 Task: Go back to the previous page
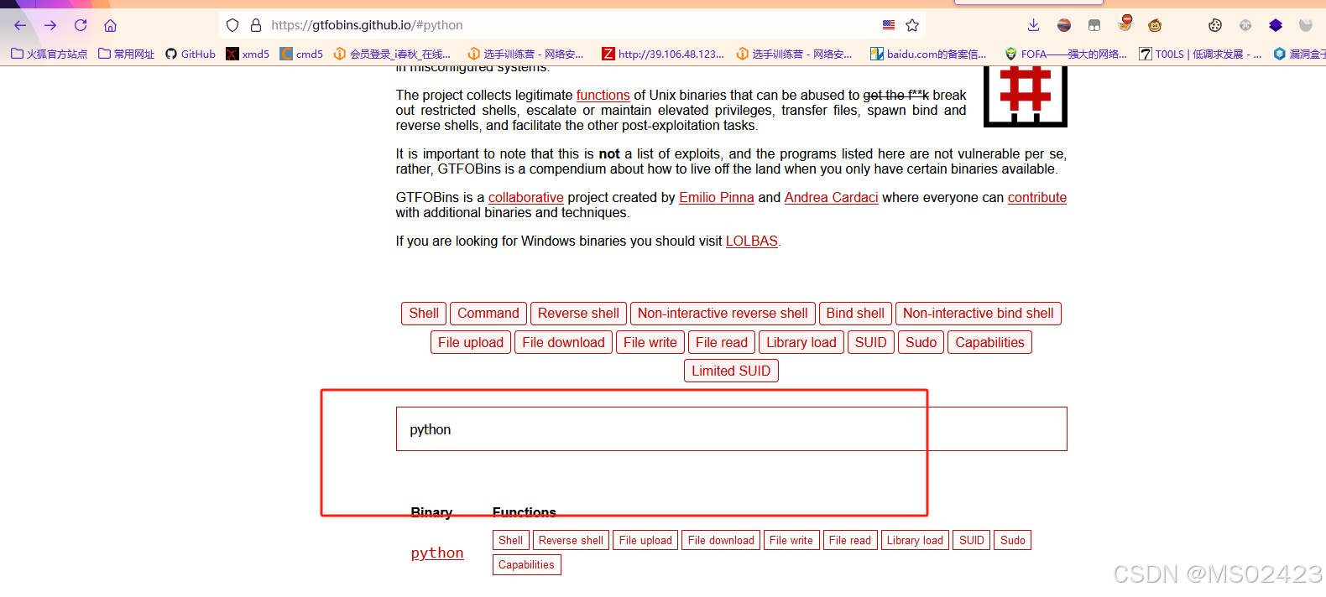pyautogui.click(x=20, y=25)
